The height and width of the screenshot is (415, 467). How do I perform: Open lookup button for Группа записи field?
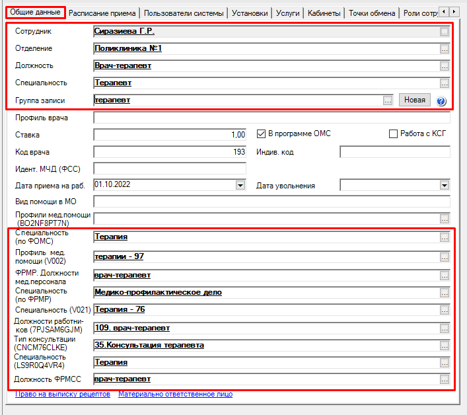coord(388,100)
